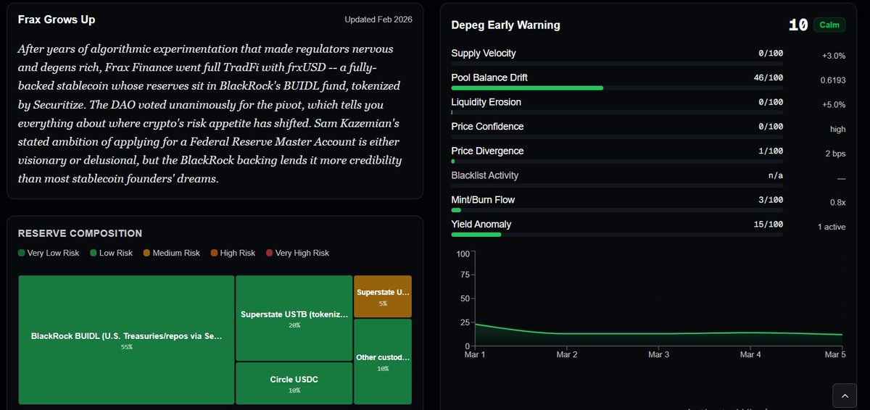Screen dimensions: 870x410
Task: Click the overall score number 10
Action: [x=797, y=25]
